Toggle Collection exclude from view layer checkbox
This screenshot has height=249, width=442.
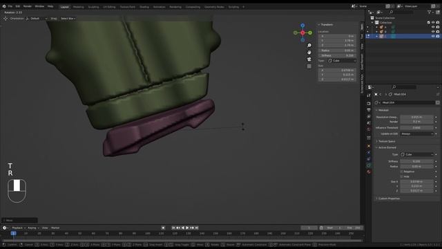429,22
